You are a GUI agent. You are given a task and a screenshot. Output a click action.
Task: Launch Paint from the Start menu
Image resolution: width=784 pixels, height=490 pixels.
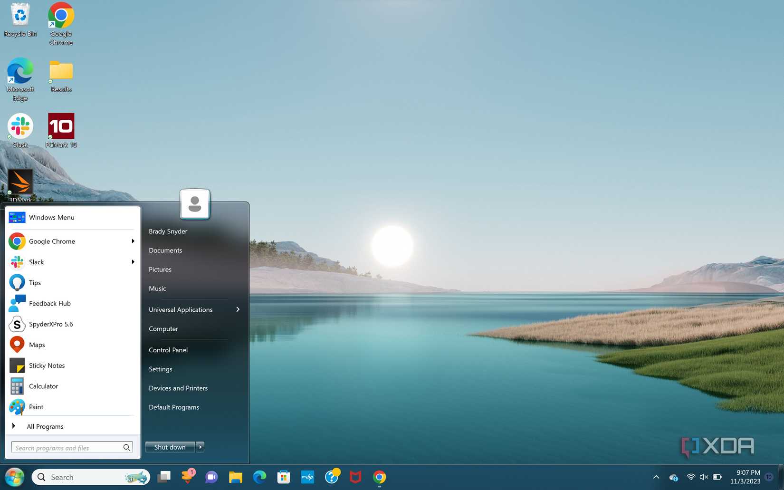[36, 407]
